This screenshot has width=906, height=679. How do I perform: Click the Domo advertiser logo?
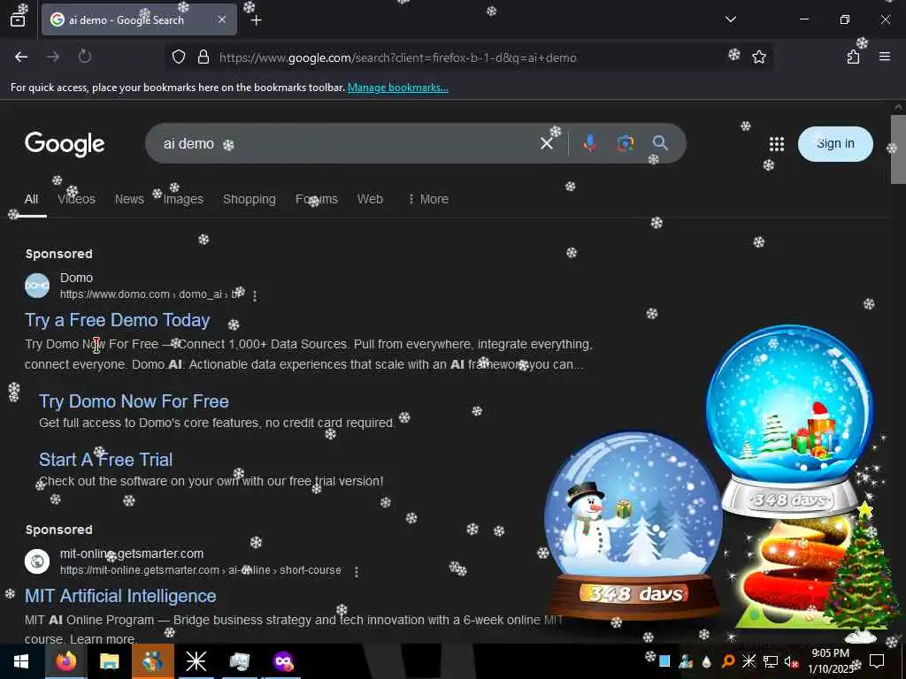click(37, 286)
